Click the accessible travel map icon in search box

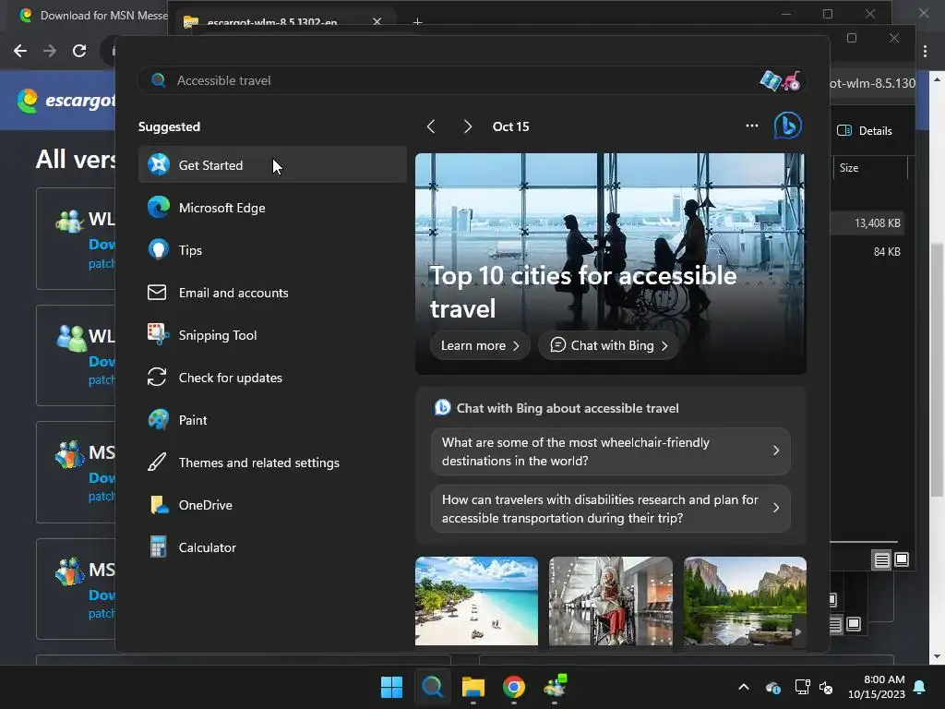click(781, 80)
